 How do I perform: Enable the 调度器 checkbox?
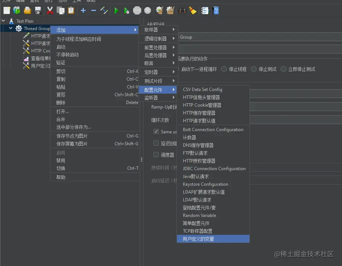coord(156,155)
